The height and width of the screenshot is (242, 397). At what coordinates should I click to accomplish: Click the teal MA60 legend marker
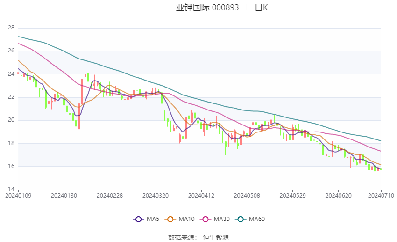coord(241,220)
